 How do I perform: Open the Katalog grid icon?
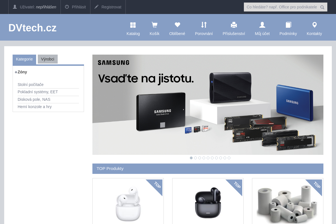point(133,25)
